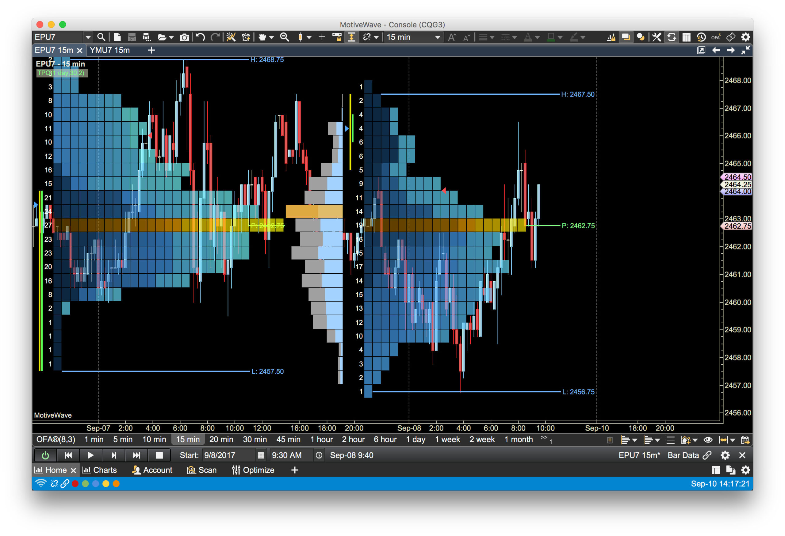This screenshot has height=536, width=785.
Task: Click the zoom out magnifier icon
Action: pyautogui.click(x=285, y=37)
